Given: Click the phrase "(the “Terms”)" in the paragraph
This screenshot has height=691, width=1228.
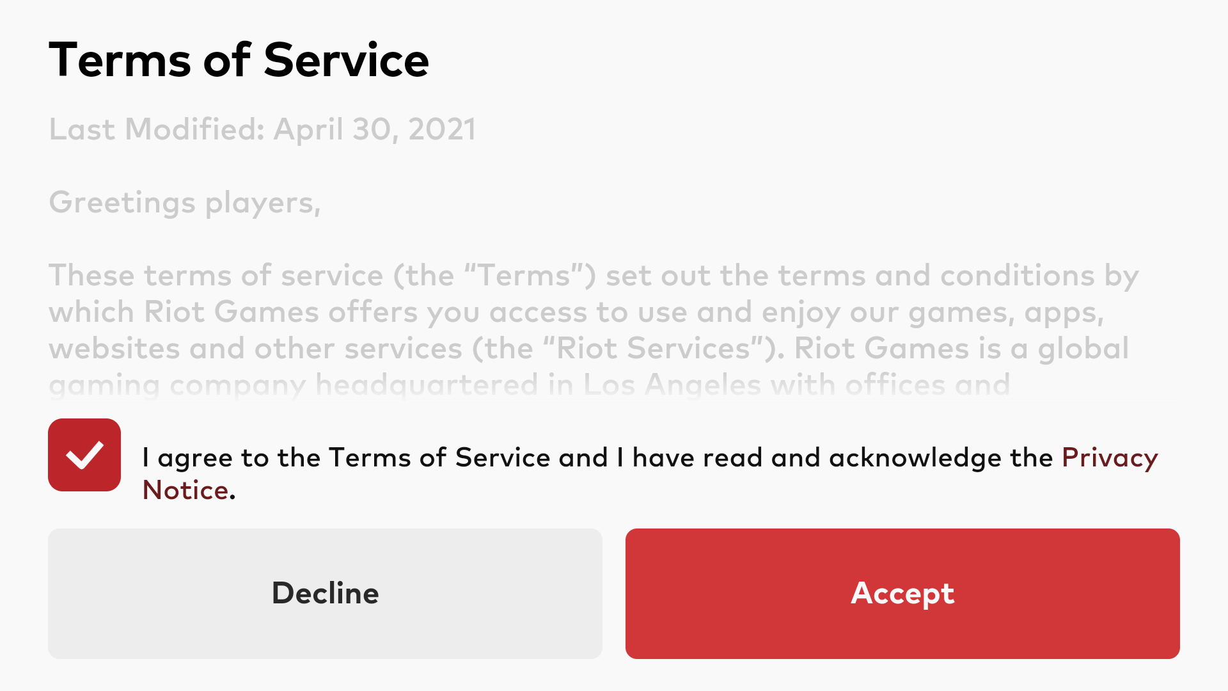Looking at the screenshot, I should point(494,276).
